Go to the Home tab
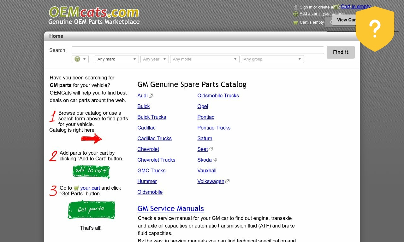Image resolution: width=404 pixels, height=242 pixels. pos(56,36)
